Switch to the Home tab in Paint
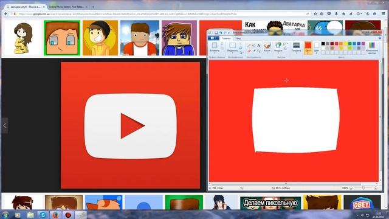This screenshot has height=219, width=389. pyautogui.click(x=226, y=38)
